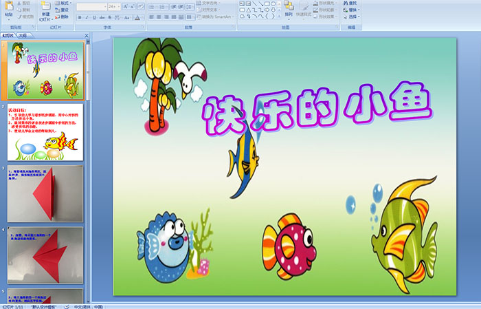Click the Font Color A swatch
This screenshot has height=309, width=481.
pos(137,17)
